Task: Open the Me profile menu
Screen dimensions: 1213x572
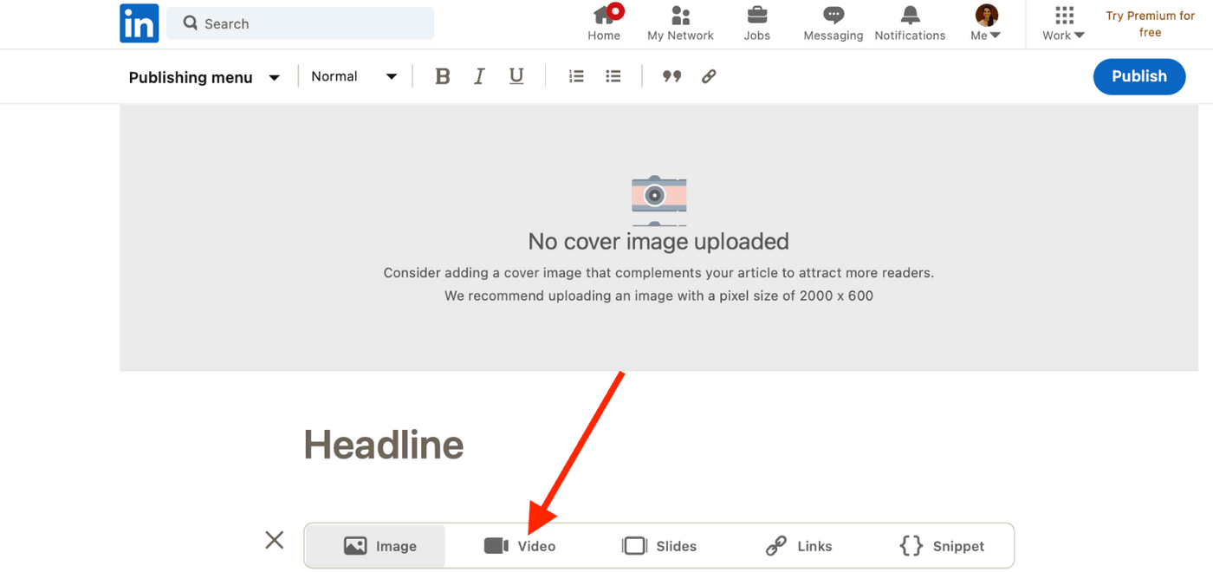Action: click(985, 23)
